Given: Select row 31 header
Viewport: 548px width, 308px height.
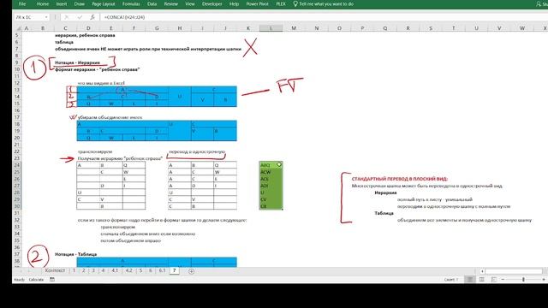Looking at the screenshot, I should tap(17, 213).
